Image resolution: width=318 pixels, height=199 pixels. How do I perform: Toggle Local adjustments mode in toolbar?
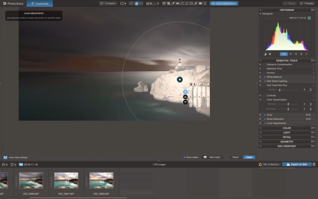224,3
